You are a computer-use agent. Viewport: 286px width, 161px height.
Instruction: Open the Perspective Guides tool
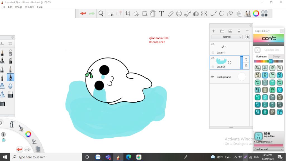[196, 13]
